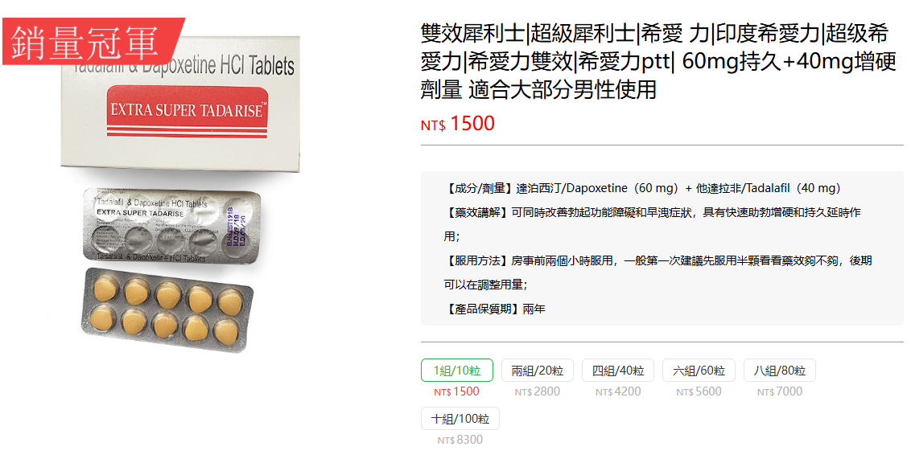Image resolution: width=911 pixels, height=467 pixels.
Task: Click the 成分/劑量 ingredient description line
Action: click(642, 188)
